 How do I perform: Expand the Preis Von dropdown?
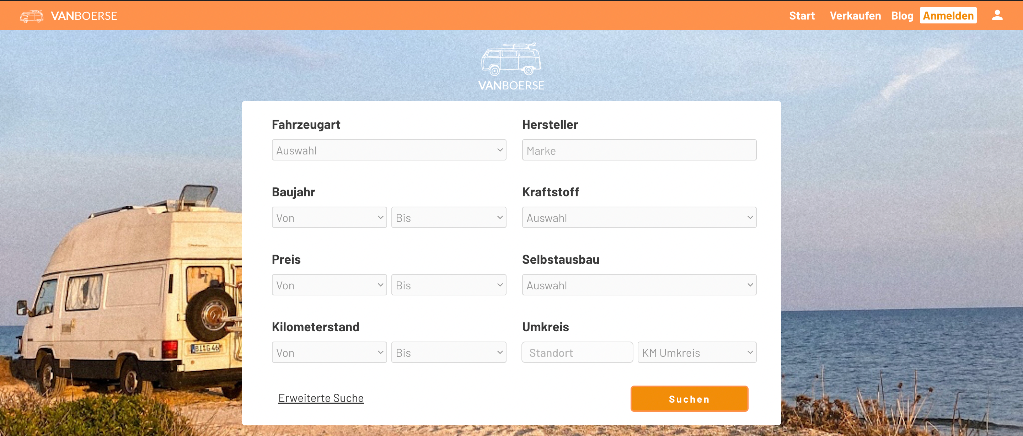click(x=329, y=285)
